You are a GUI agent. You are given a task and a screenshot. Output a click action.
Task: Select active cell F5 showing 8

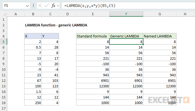pyautogui.click(x=126, y=42)
